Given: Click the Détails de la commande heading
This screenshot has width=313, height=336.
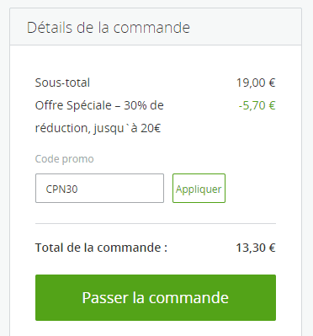Looking at the screenshot, I should tap(109, 28).
